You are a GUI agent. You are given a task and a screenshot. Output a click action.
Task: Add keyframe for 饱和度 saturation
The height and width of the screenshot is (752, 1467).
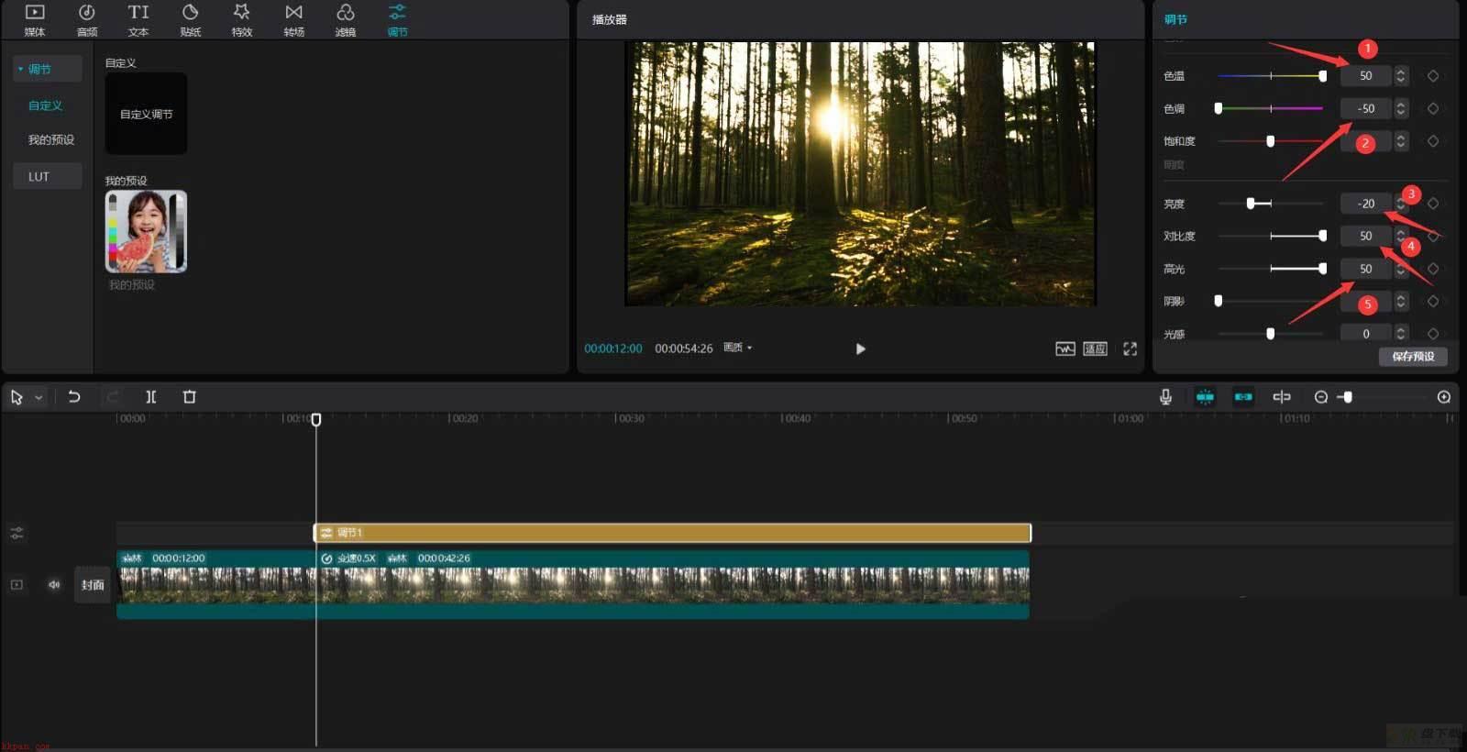click(x=1433, y=141)
